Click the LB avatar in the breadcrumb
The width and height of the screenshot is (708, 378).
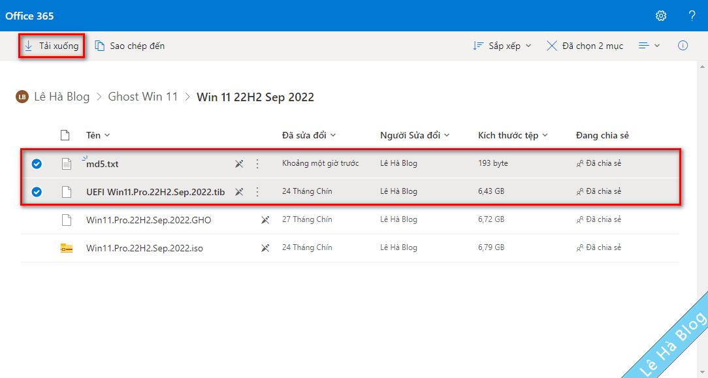click(22, 96)
